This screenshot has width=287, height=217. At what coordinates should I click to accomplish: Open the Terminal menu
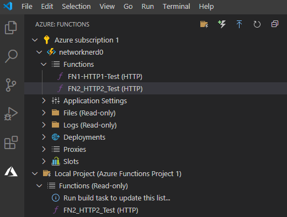[x=177, y=7]
